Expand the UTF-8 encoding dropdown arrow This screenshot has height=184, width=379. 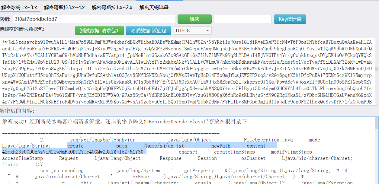207,30
